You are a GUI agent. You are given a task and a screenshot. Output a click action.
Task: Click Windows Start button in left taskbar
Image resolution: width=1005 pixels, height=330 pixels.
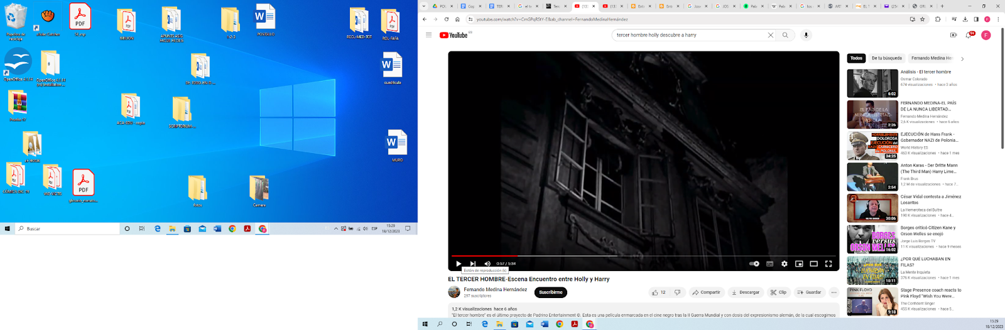(8, 229)
